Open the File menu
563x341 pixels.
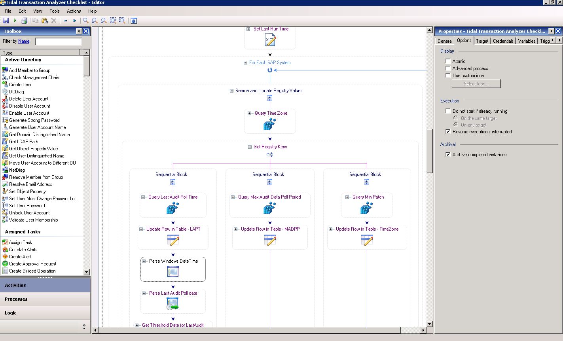[x=8, y=11]
